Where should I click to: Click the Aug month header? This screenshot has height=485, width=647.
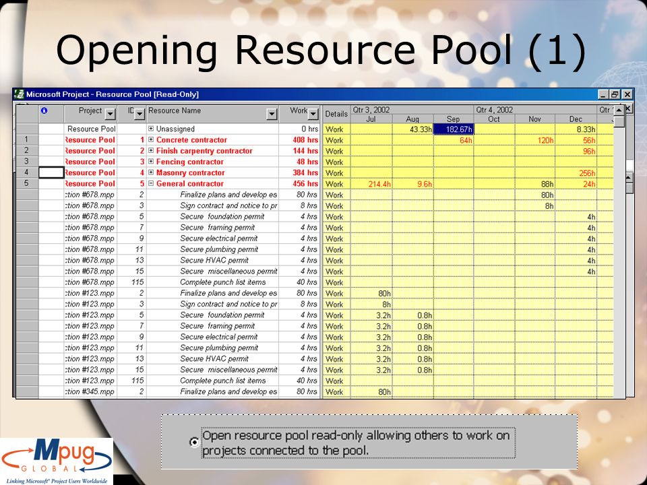[x=412, y=119]
